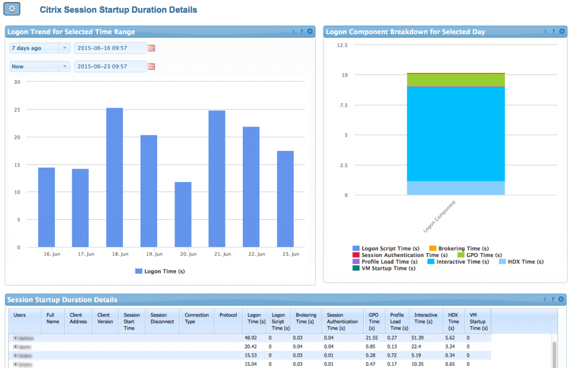Sort by Session Start Time column header
Viewport: 569px width, 368px height.
132,321
